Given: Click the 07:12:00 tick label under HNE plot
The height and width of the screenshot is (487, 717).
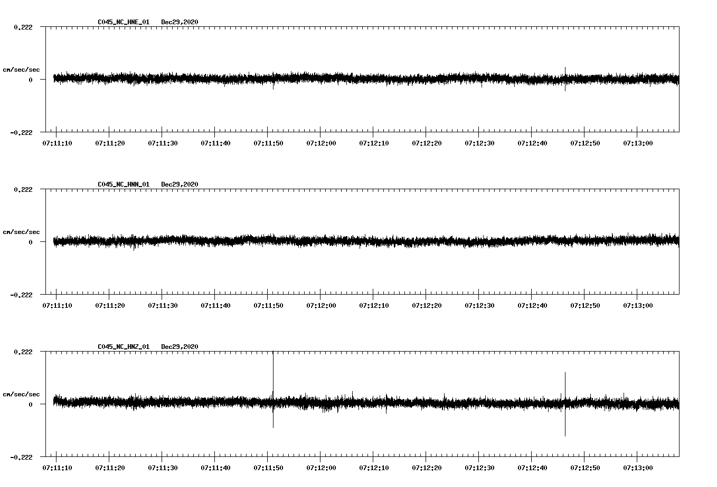Looking at the screenshot, I should 321,143.
